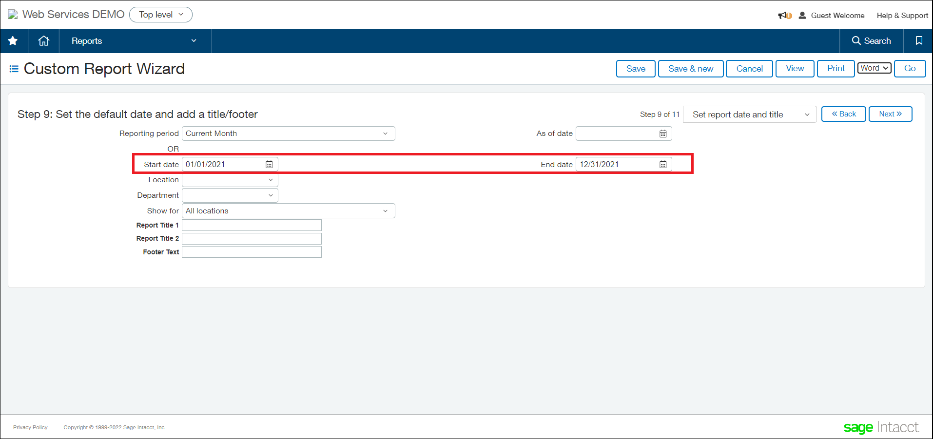Open the Privacy Policy link
Image resolution: width=933 pixels, height=439 pixels.
tap(30, 427)
